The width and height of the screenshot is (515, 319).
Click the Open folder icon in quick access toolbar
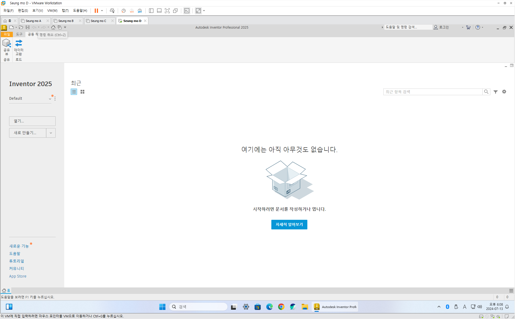click(x=21, y=27)
